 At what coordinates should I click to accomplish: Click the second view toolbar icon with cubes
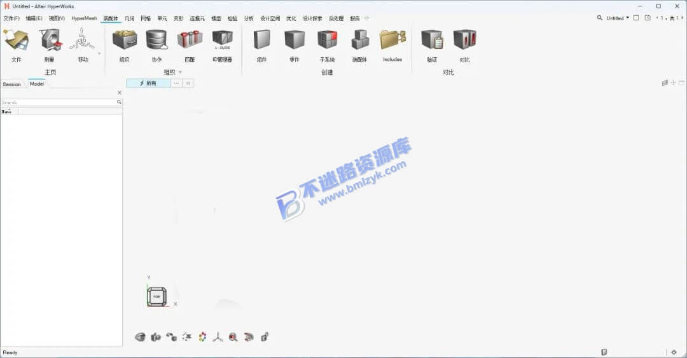click(x=156, y=337)
